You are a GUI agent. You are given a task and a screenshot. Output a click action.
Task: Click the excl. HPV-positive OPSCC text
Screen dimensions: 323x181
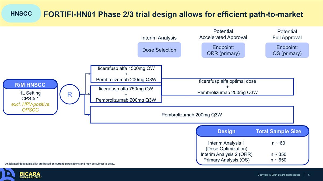30,107
